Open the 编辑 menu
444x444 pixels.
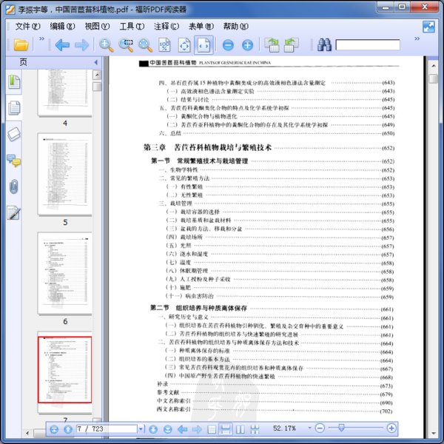click(x=62, y=27)
